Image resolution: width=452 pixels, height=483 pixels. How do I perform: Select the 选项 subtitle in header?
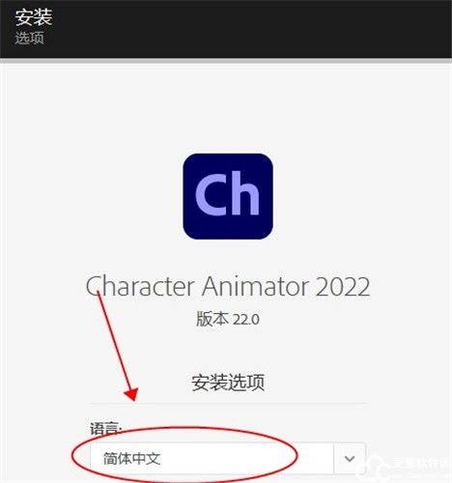[30, 38]
